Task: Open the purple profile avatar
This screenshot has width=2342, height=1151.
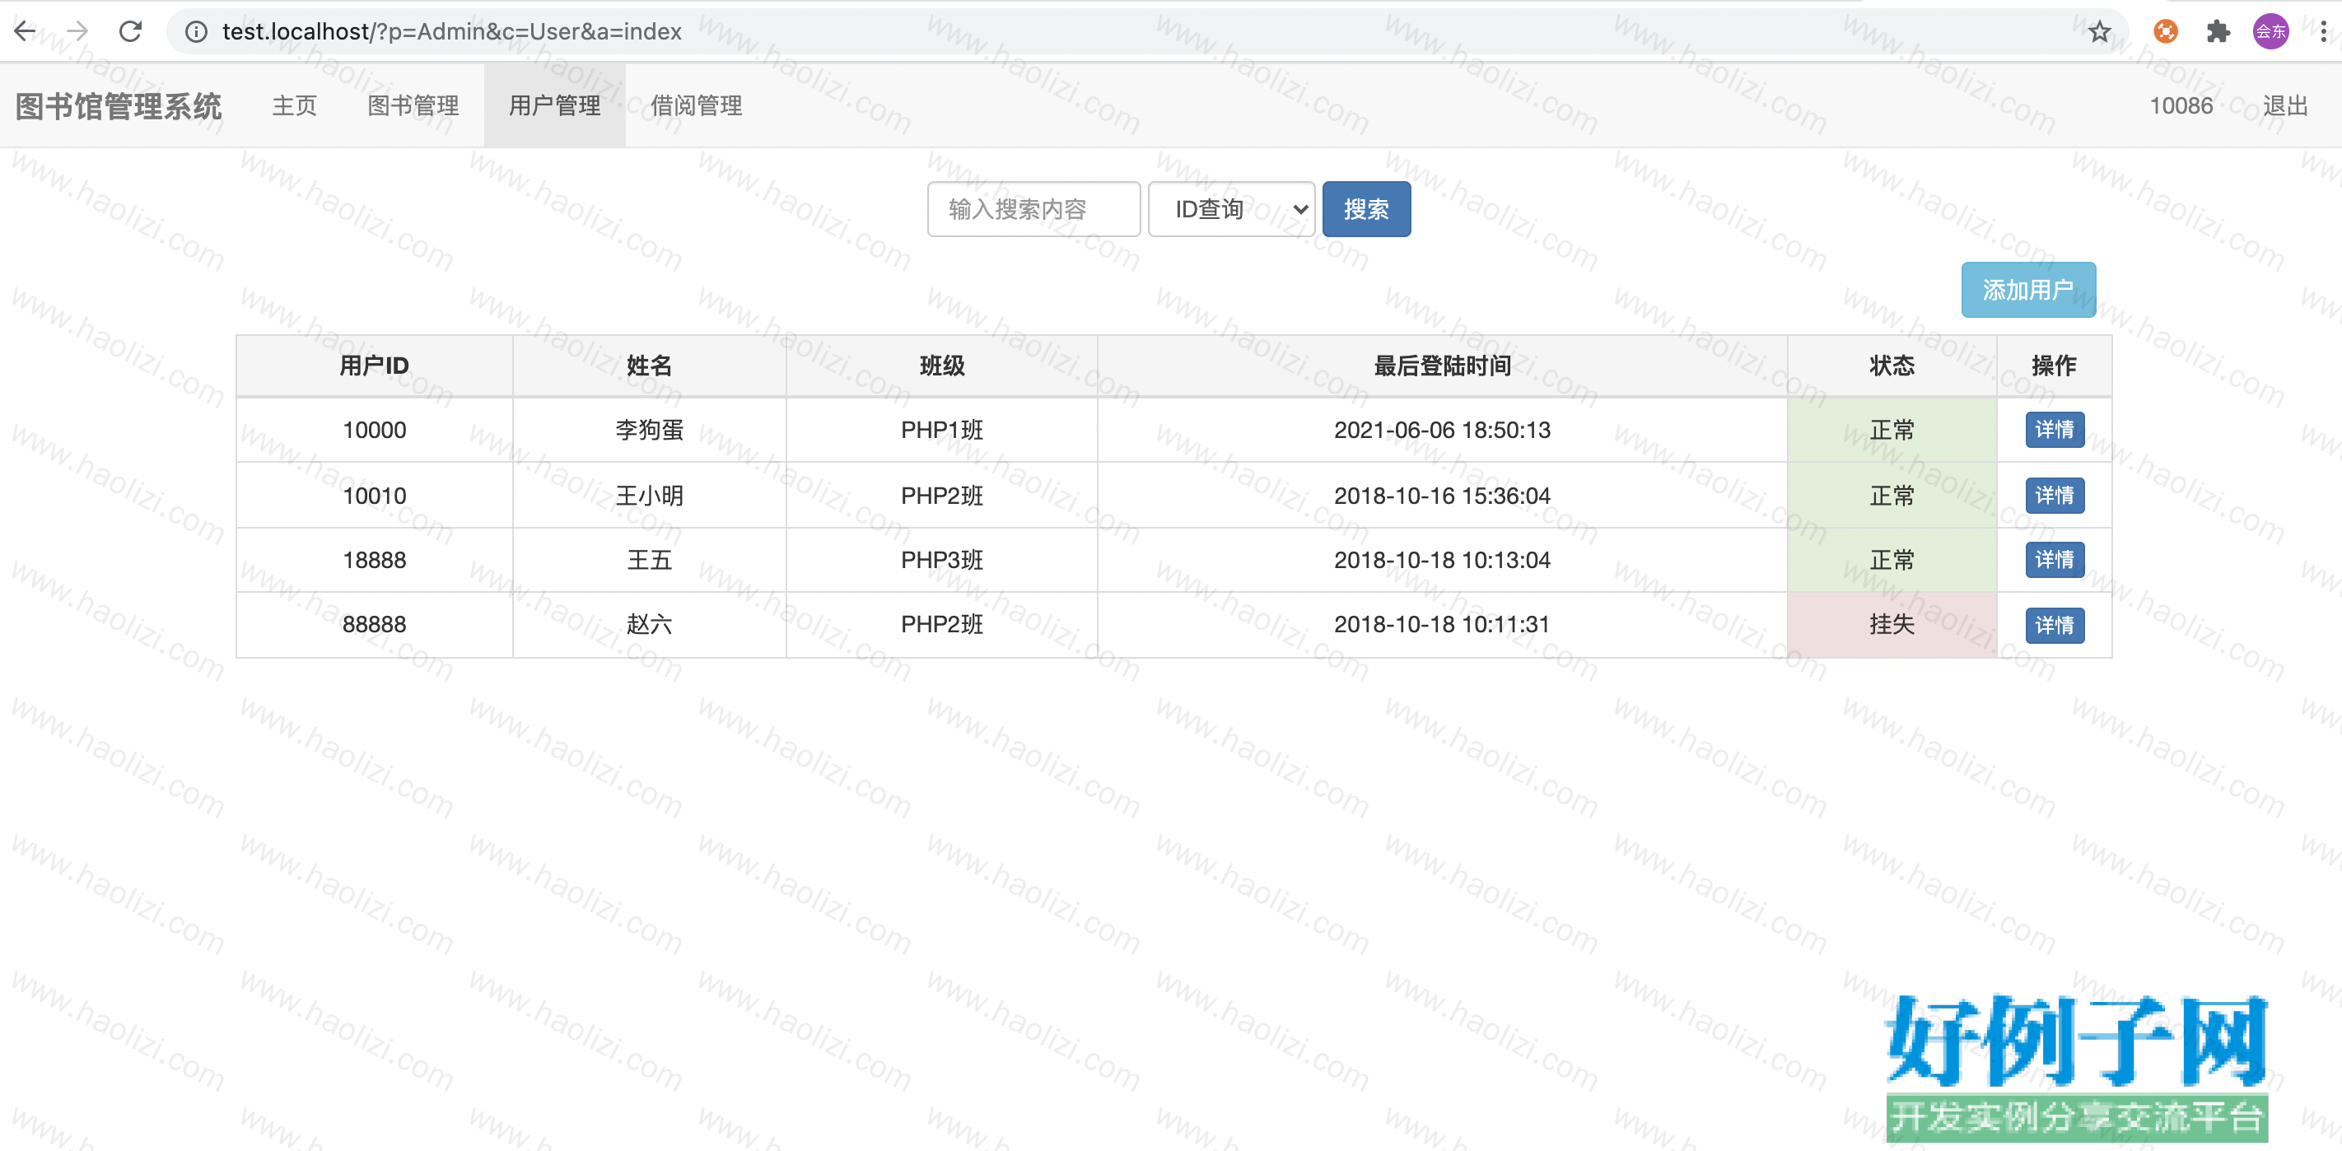Action: pyautogui.click(x=2270, y=32)
